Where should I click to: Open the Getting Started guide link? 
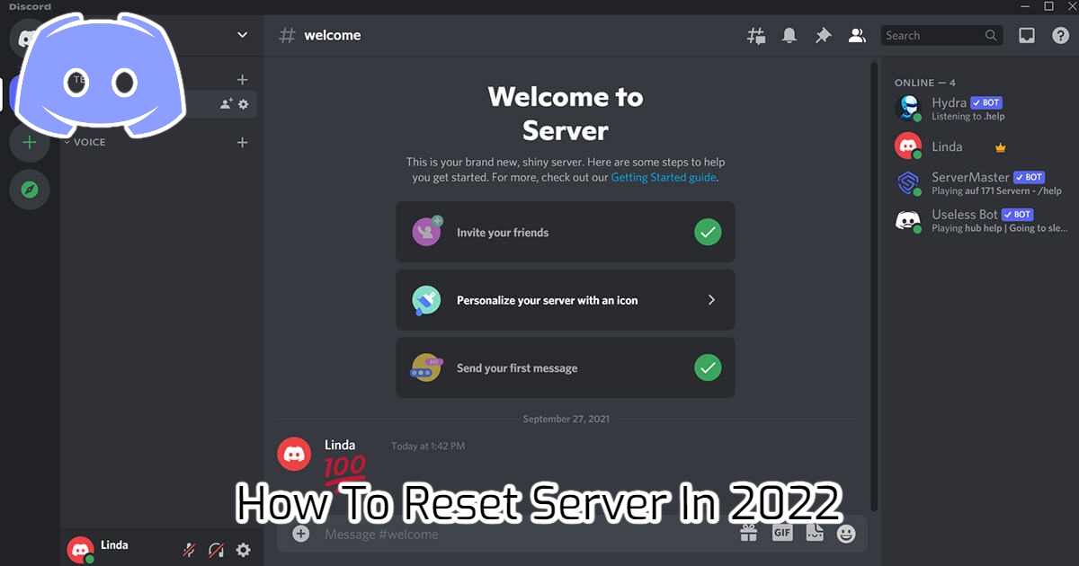(x=664, y=178)
